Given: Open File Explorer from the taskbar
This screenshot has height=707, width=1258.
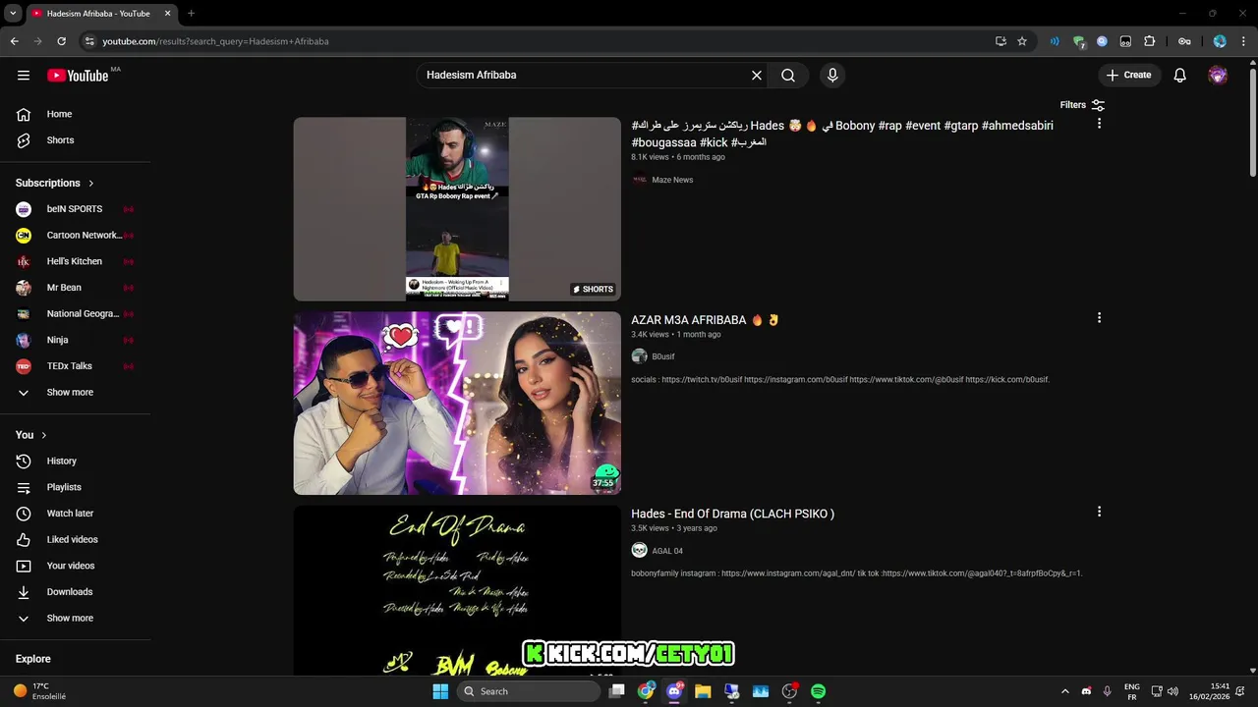Looking at the screenshot, I should [703, 691].
